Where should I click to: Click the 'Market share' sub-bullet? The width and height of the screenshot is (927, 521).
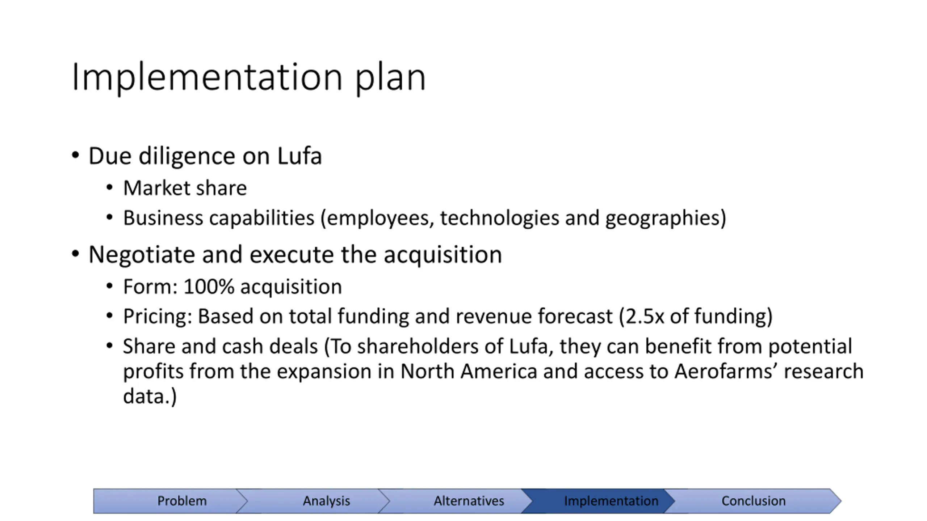[x=185, y=188]
